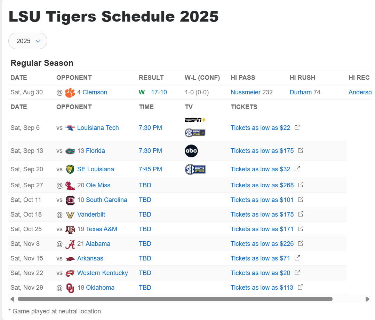Click the Oklahoma OU logo
This screenshot has height=320, width=375.
[70, 288]
